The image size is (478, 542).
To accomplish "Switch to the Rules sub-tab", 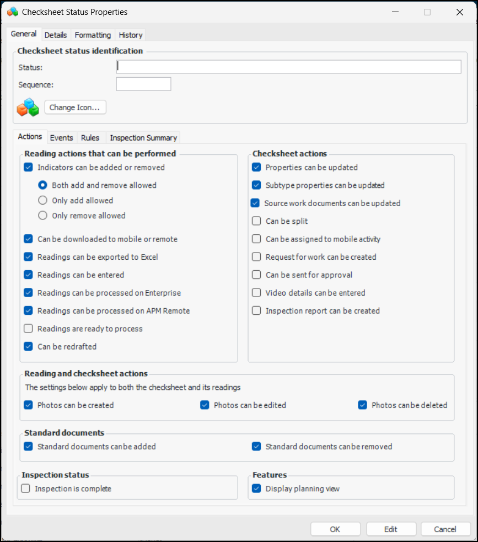I will (90, 138).
